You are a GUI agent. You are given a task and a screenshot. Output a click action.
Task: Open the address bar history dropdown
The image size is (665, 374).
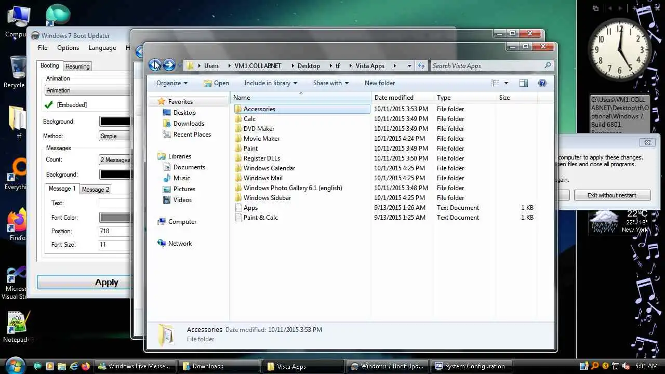(409, 66)
